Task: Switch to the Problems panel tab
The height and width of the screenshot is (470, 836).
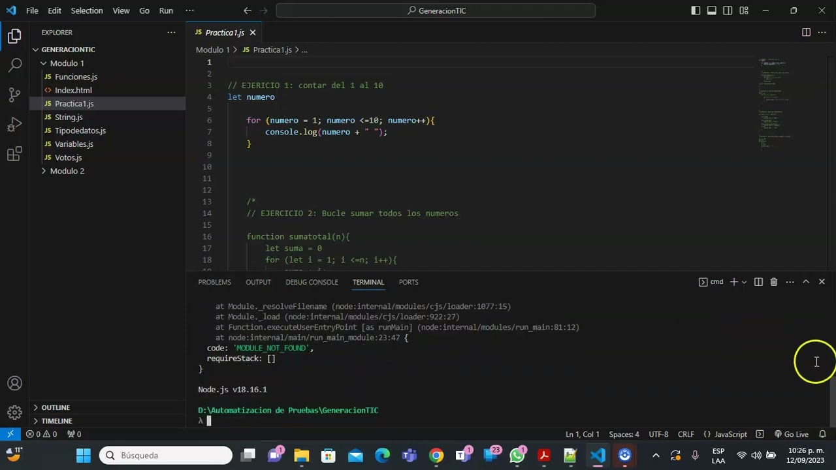Action: pos(215,282)
